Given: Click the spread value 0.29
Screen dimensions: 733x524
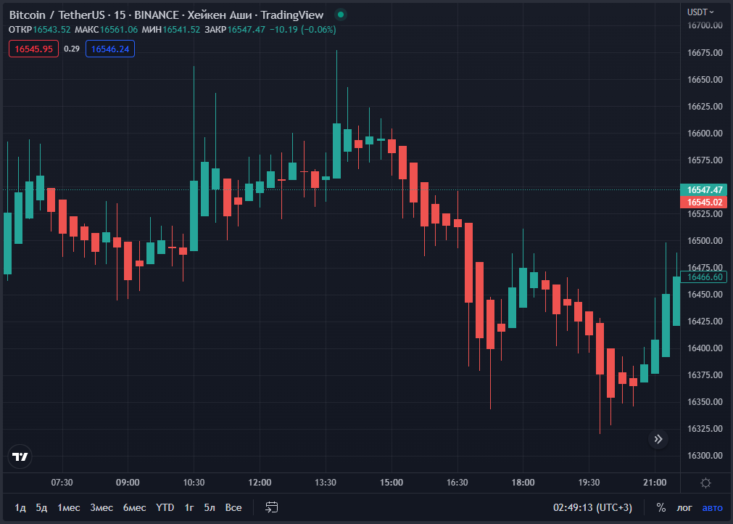Looking at the screenshot, I should pos(72,49).
